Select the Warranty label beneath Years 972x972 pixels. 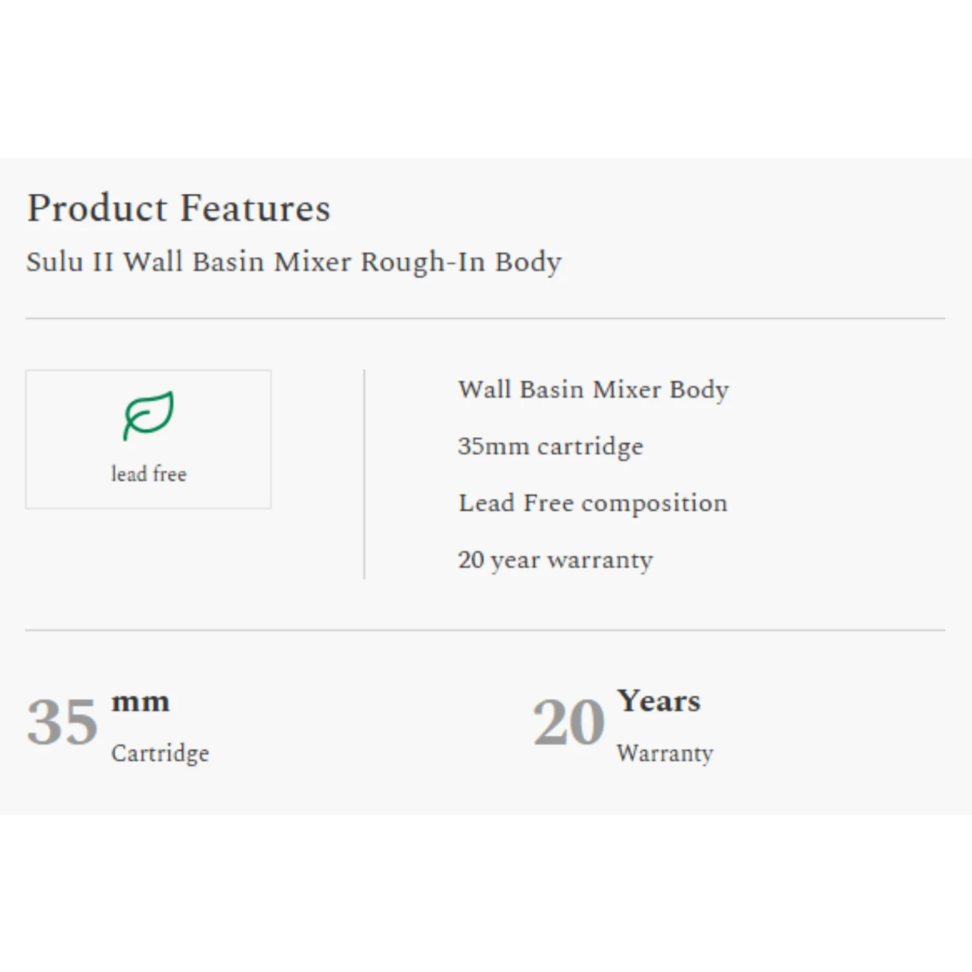tap(664, 753)
